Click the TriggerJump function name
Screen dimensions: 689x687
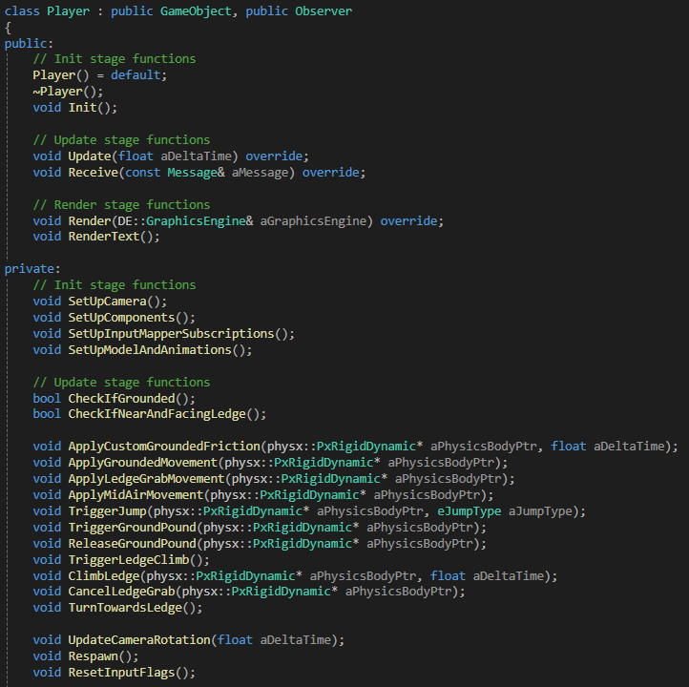(107, 511)
